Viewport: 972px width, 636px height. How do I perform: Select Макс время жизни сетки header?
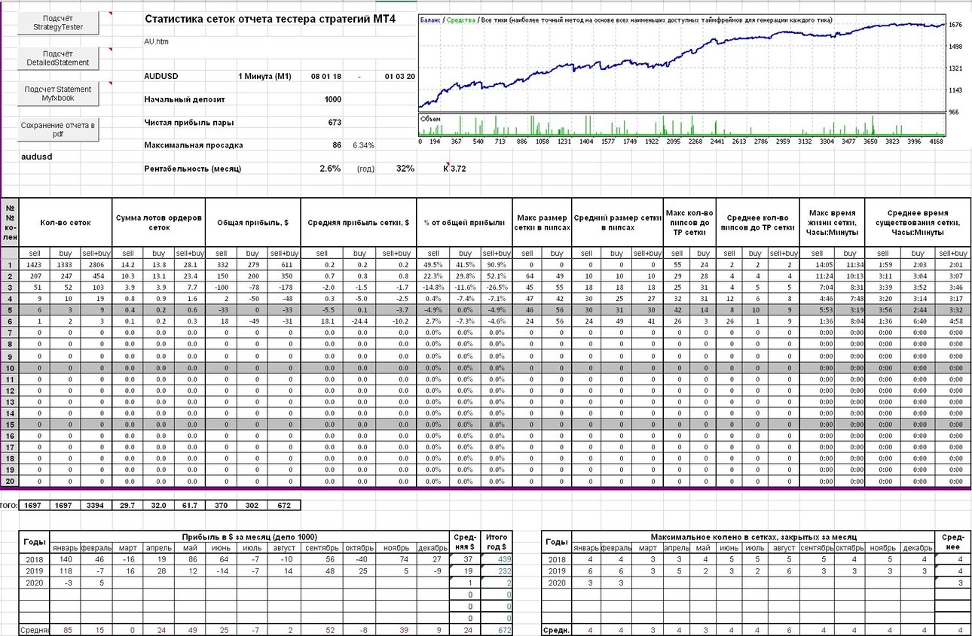point(831,223)
